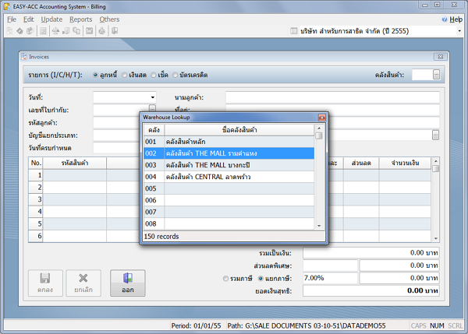Close the Warehouse Lookup popup window
This screenshot has height=334, width=468.
pyautogui.click(x=321, y=117)
